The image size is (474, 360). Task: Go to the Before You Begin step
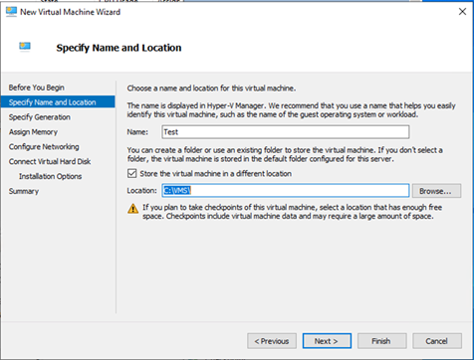[x=37, y=88]
